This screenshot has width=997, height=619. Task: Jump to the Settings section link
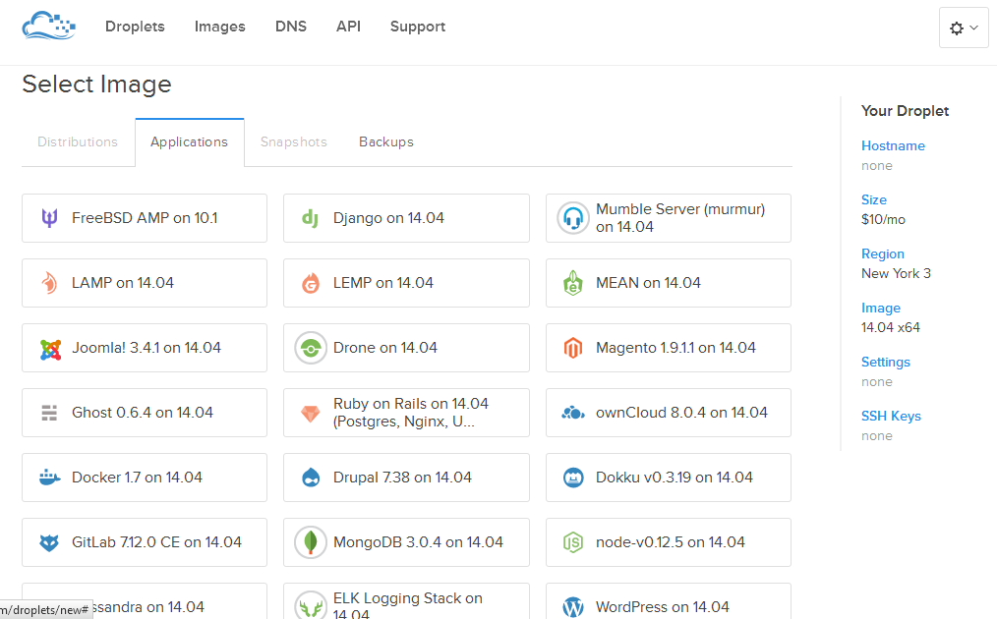pos(885,362)
